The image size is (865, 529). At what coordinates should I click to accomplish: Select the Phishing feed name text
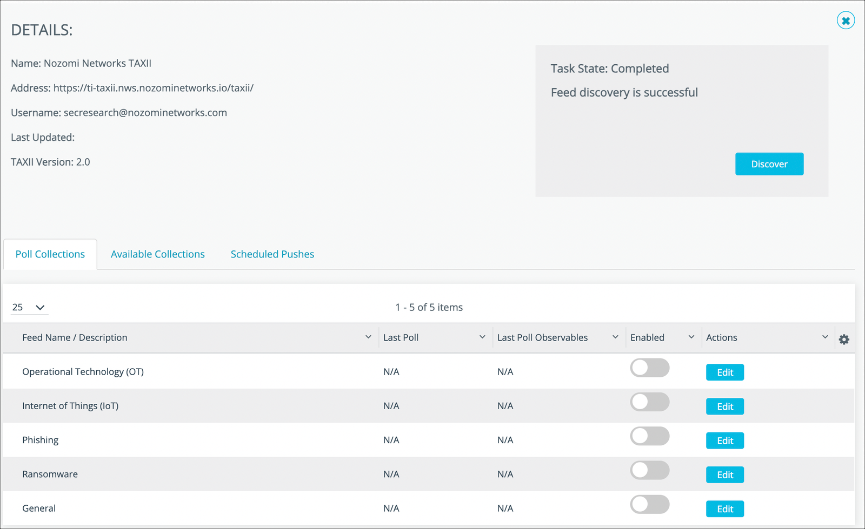[x=40, y=440]
